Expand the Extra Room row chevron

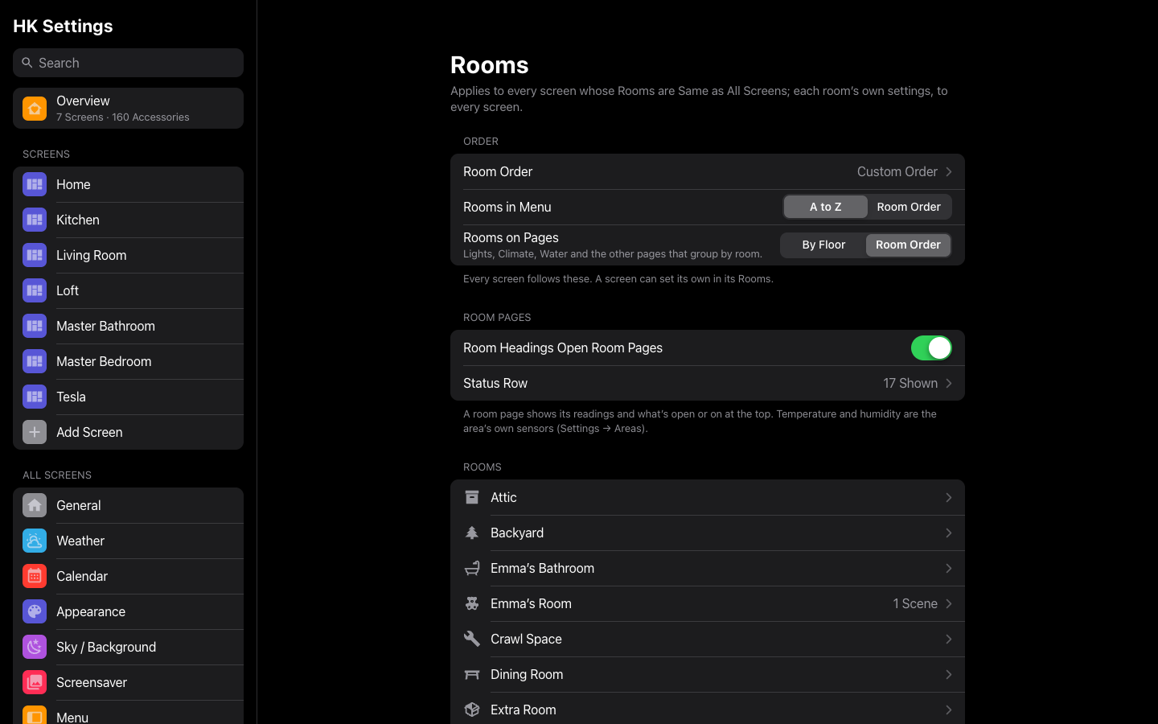pyautogui.click(x=949, y=710)
